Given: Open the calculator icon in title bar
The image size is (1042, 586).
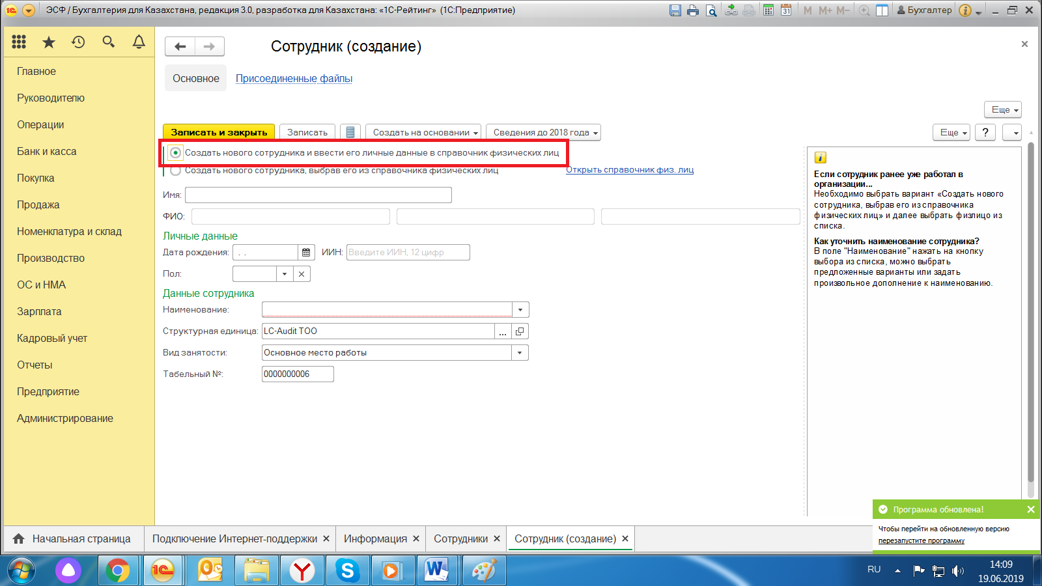Looking at the screenshot, I should click(x=768, y=10).
